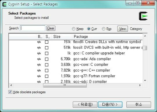Click the skip checkbox for gcc-core
157x112 pixels.
(x=47, y=65)
